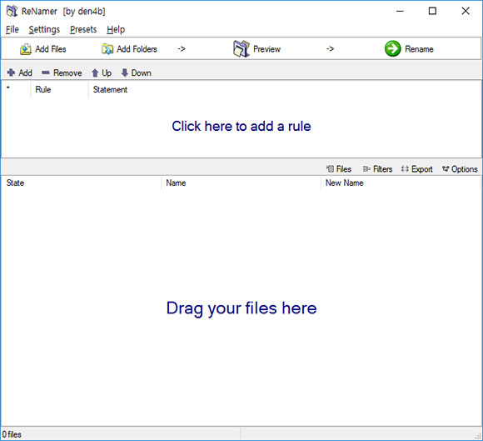The image size is (483, 441).
Task: Open the Files dropdown button
Action: pyautogui.click(x=339, y=169)
